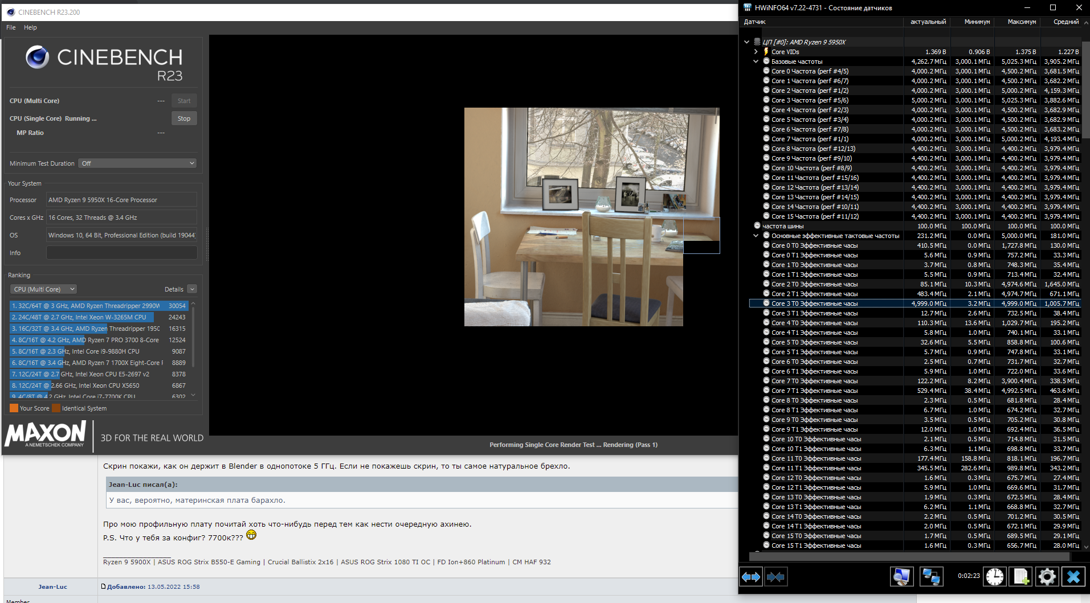
Task: Open the Minimum Test Duration dropdown
Action: pyautogui.click(x=137, y=163)
